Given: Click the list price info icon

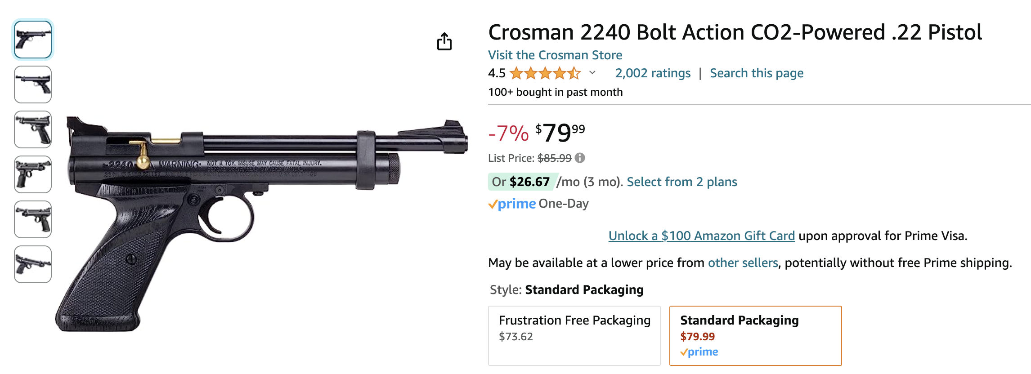Looking at the screenshot, I should pos(580,158).
